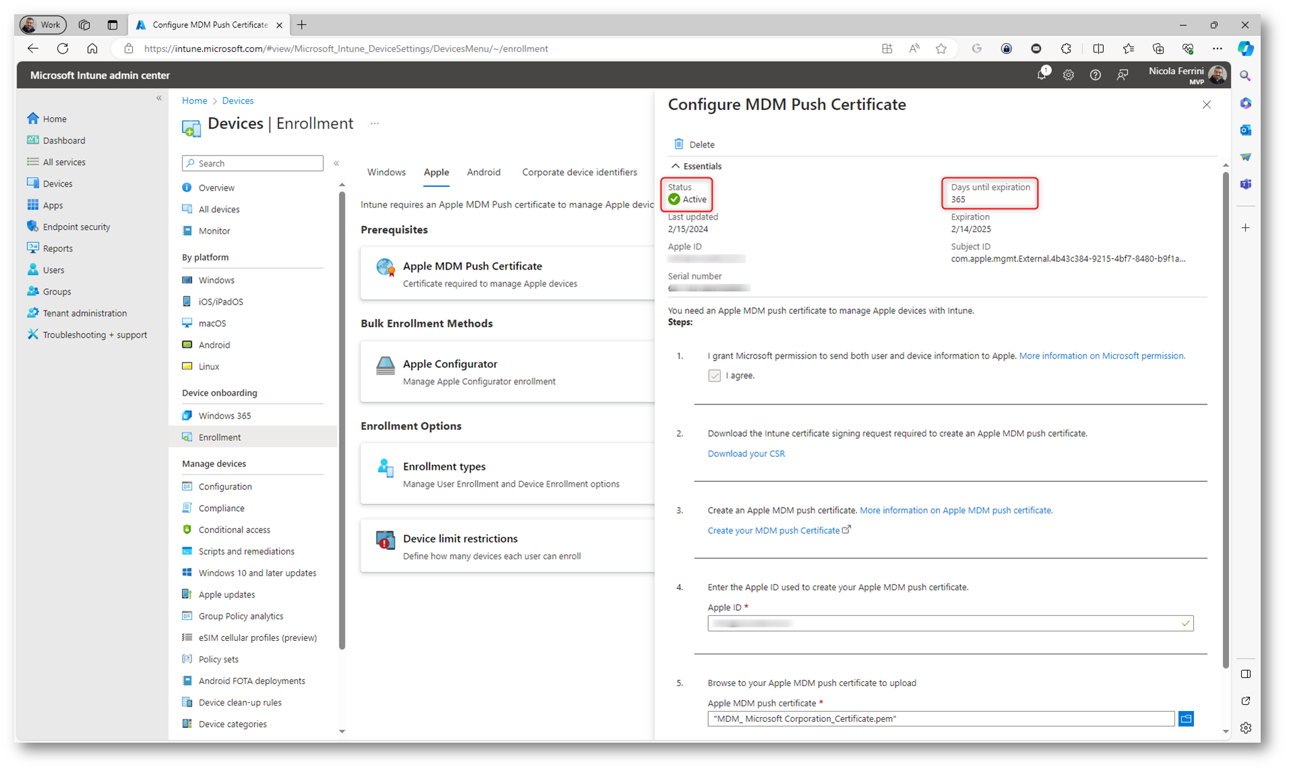Open Outlook icon in Edge sidebar
This screenshot has width=1289, height=771.
click(1246, 130)
